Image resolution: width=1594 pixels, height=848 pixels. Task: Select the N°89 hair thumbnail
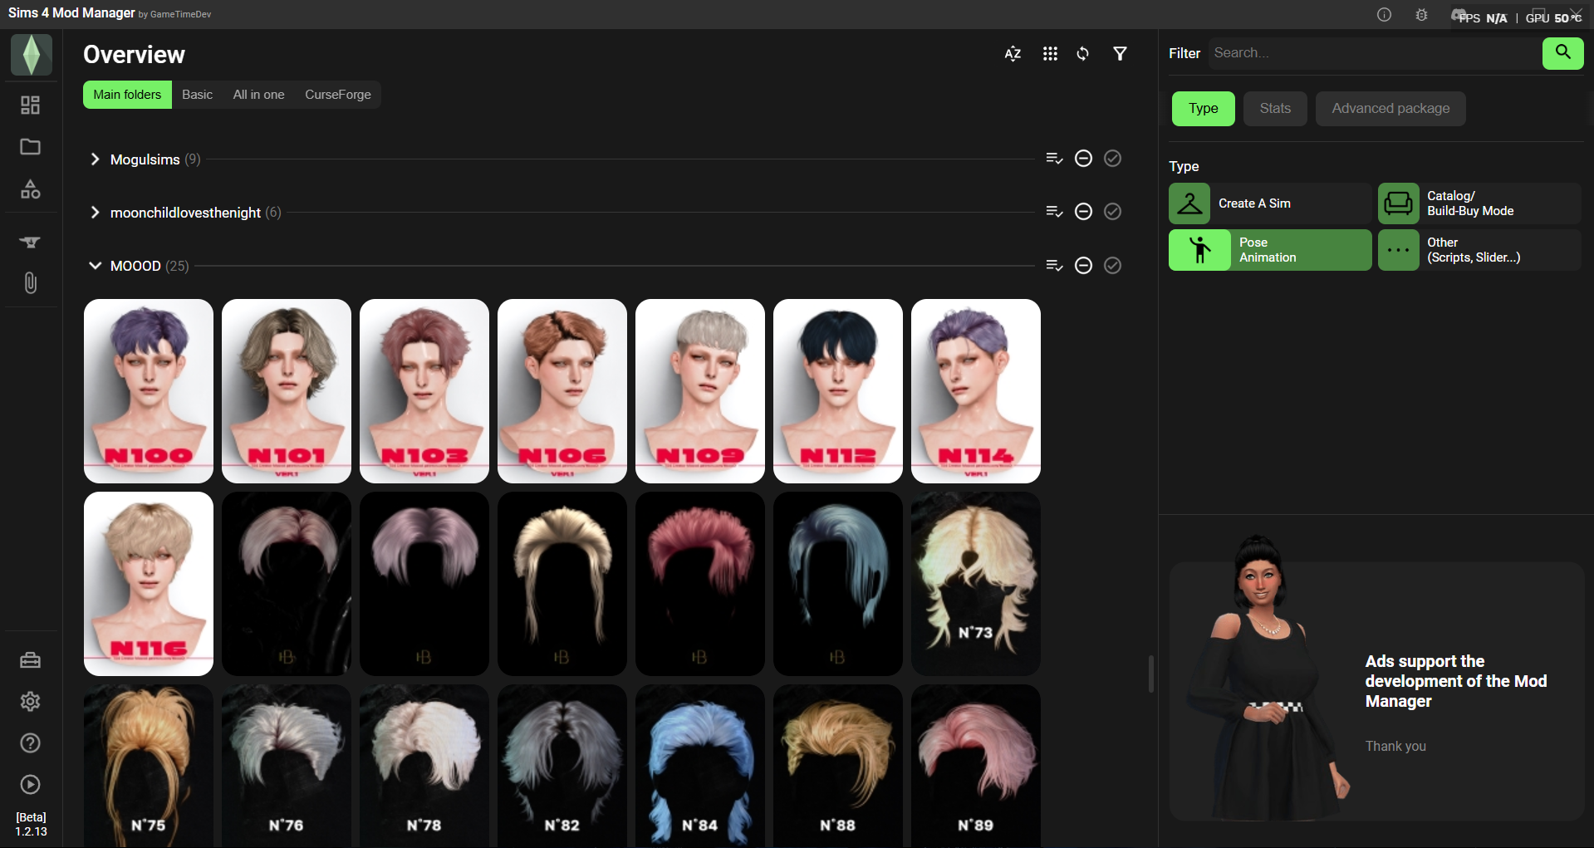[x=976, y=766]
